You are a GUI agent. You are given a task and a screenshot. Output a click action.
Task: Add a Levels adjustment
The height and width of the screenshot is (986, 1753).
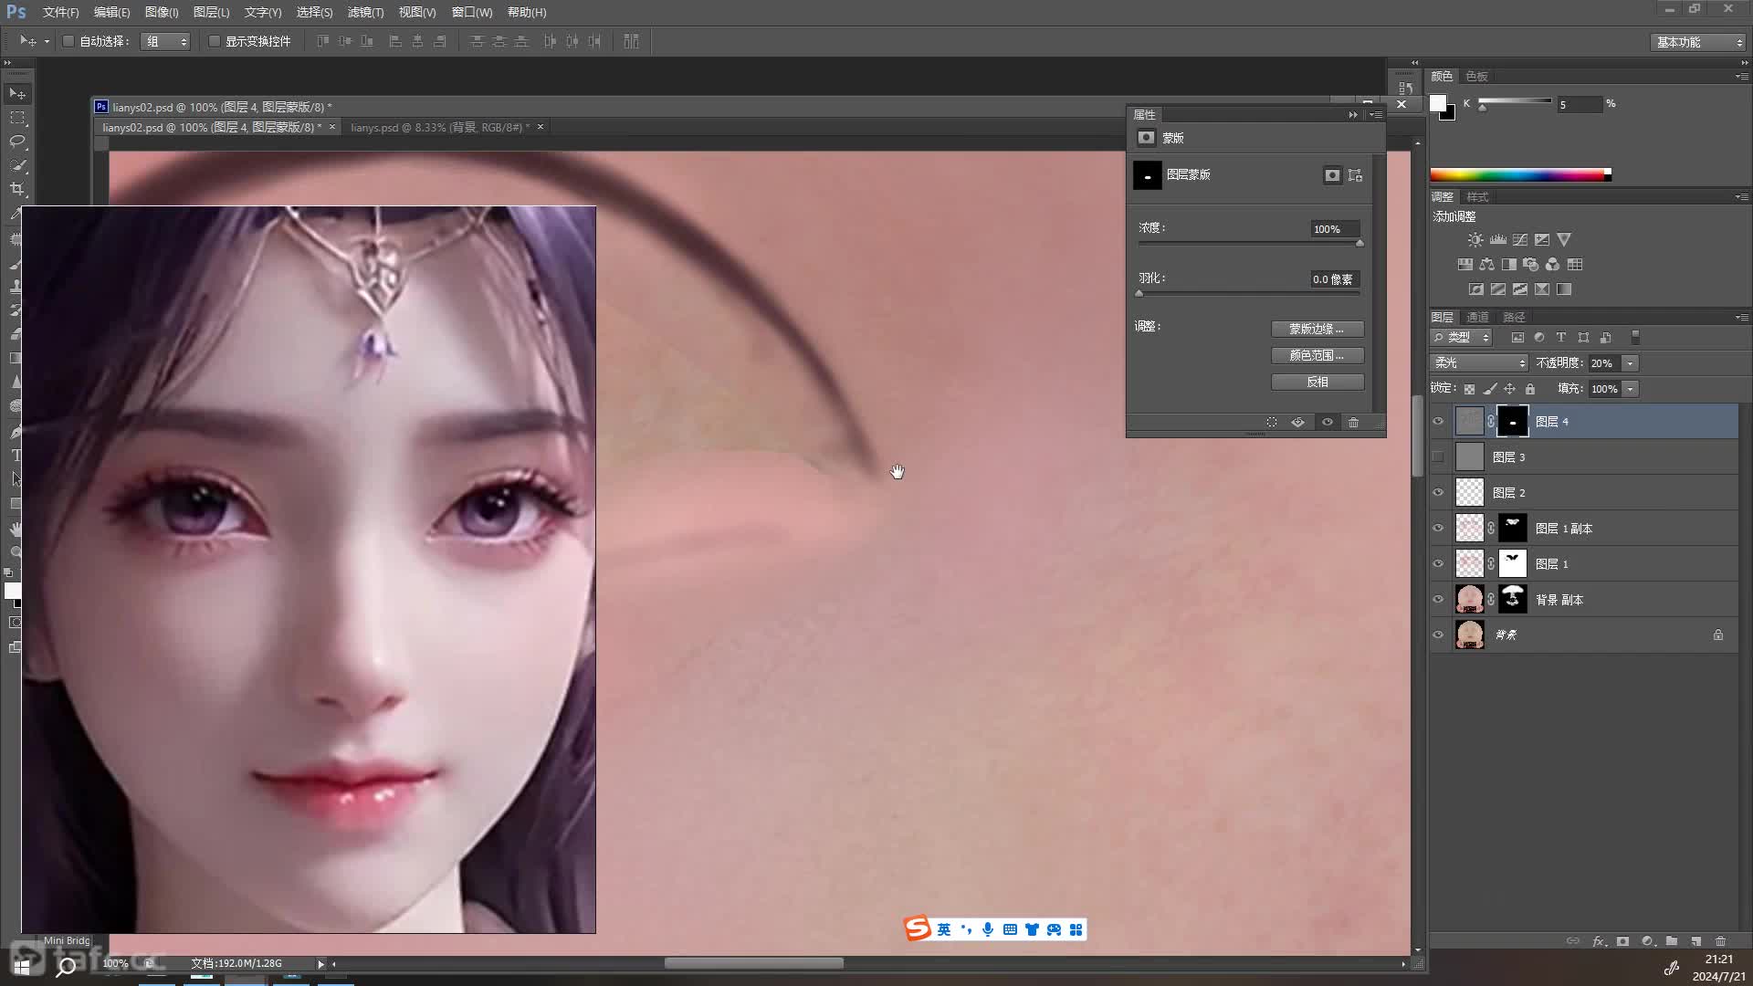[x=1498, y=240]
